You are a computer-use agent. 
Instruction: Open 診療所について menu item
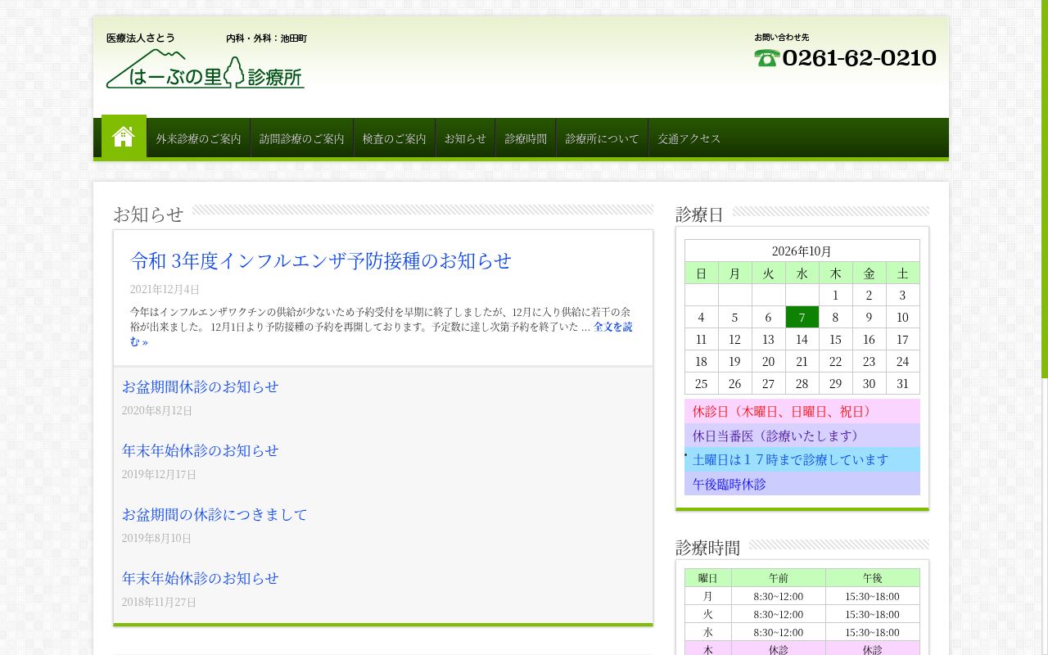(603, 138)
